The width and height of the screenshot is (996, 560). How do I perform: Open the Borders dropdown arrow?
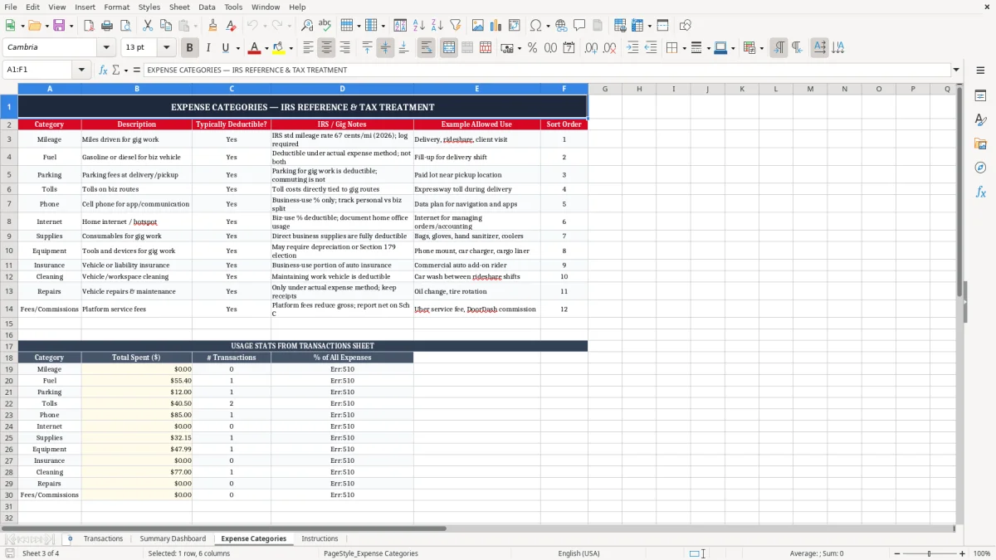pos(686,48)
